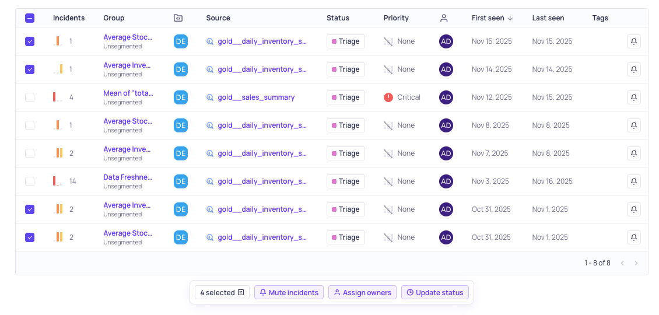Click severity bars icon on 14-incident row
Viewport: 659px width, 315px height.
58,181
